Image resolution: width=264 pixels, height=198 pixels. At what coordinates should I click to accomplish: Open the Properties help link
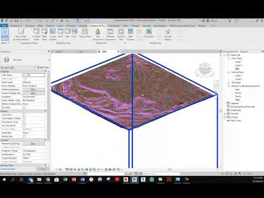[x=8, y=169]
